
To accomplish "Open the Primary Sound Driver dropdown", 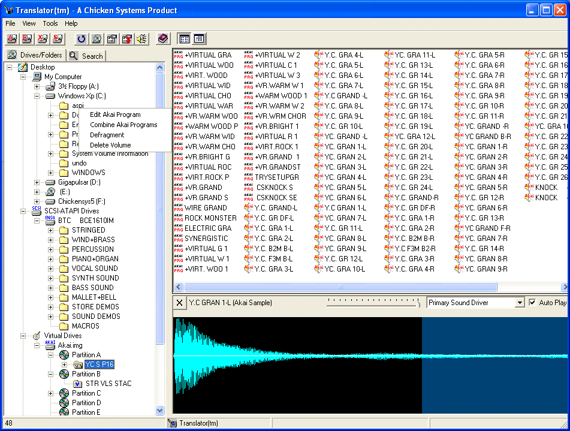I will click(x=520, y=303).
